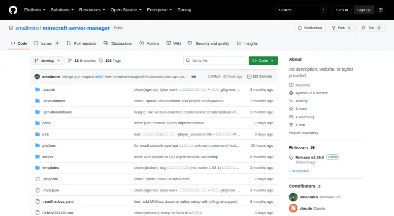
Task: Click smallmiro's avatar in the commit row
Action: (37, 77)
